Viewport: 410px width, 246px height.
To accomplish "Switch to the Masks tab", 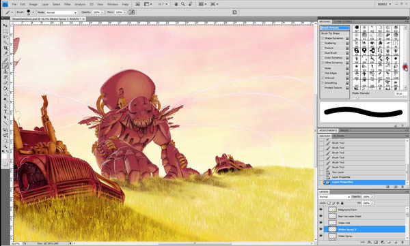I will tap(344, 130).
